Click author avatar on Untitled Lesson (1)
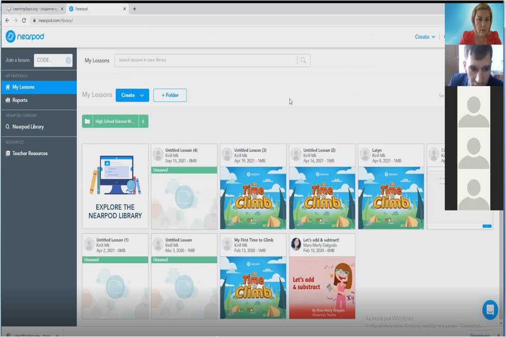This screenshot has width=506, height=337. click(x=89, y=244)
